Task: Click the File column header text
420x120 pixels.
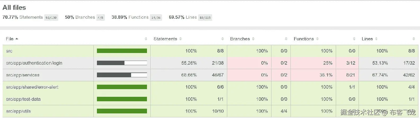Action: (10, 39)
